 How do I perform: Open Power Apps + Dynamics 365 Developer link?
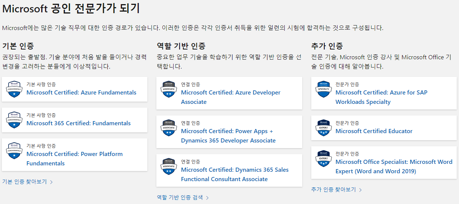[228, 136]
